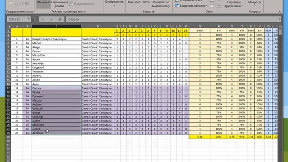Switch to Страничный режим view
288x162 pixels.
[x=59, y=4]
